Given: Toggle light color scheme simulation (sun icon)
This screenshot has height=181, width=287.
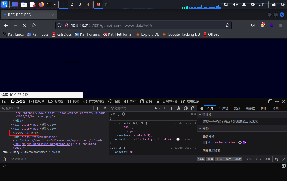Looking at the screenshot, I should click(x=179, y=108).
